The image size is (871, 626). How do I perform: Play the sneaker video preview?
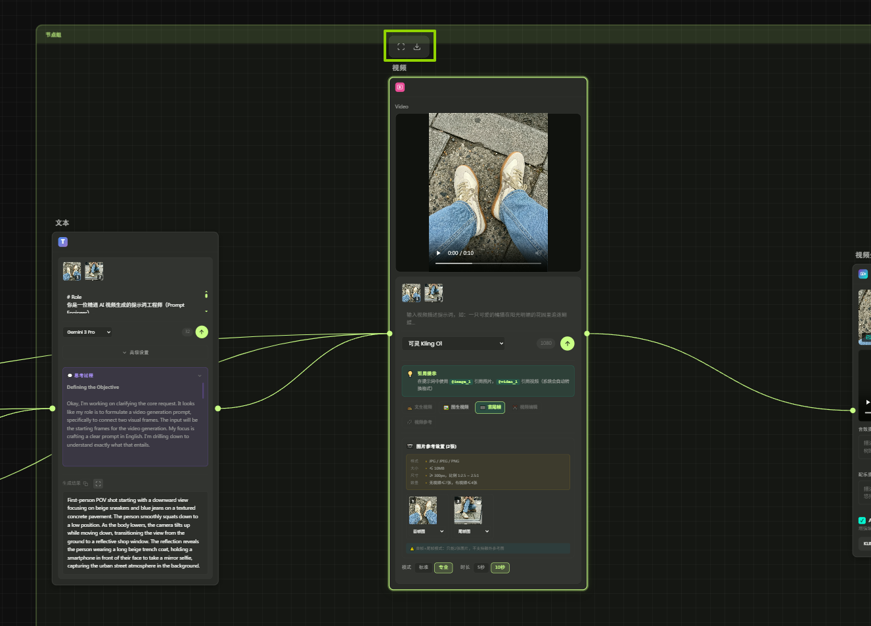(439, 253)
